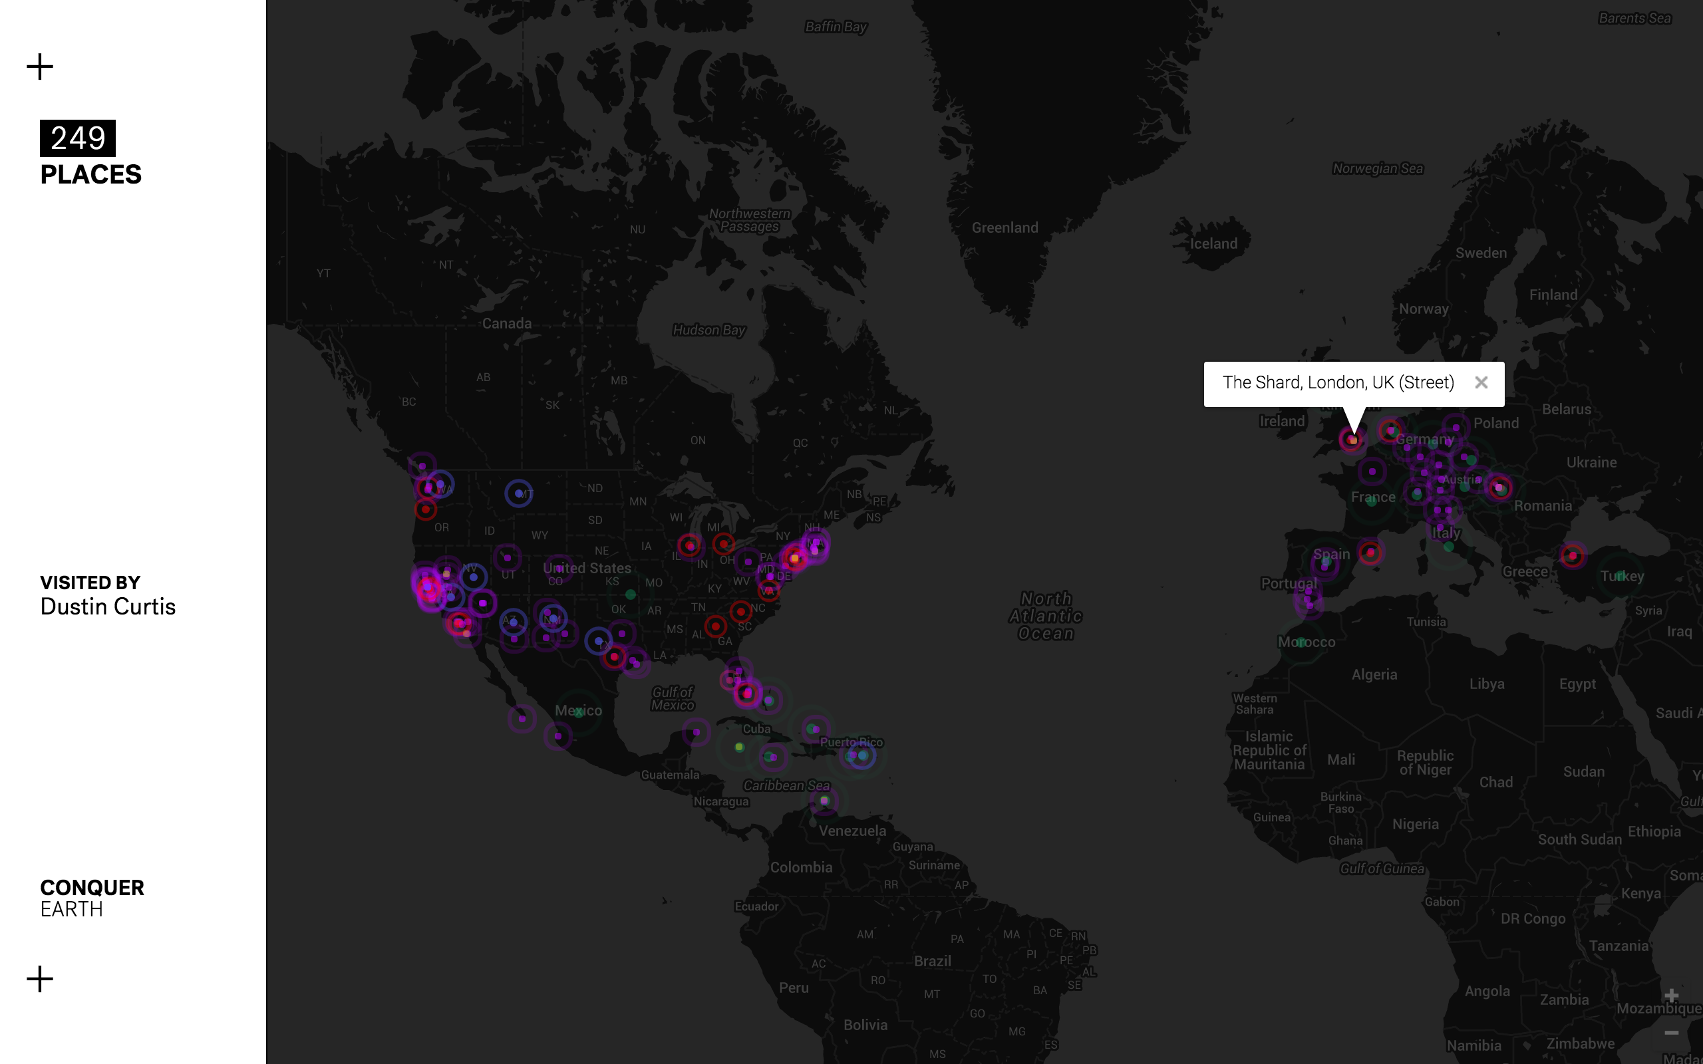Click the green marker in Oklahoma
The image size is (1703, 1064).
click(631, 595)
